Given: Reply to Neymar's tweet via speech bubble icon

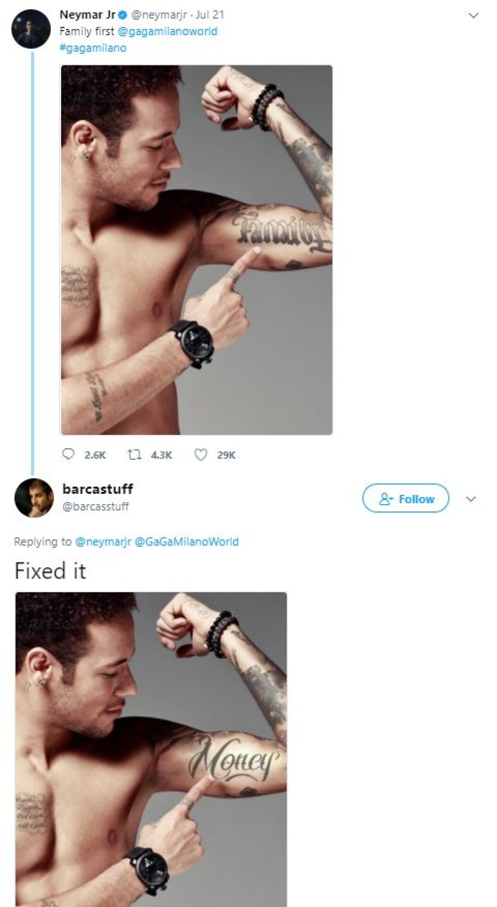Looking at the screenshot, I should click(x=68, y=455).
